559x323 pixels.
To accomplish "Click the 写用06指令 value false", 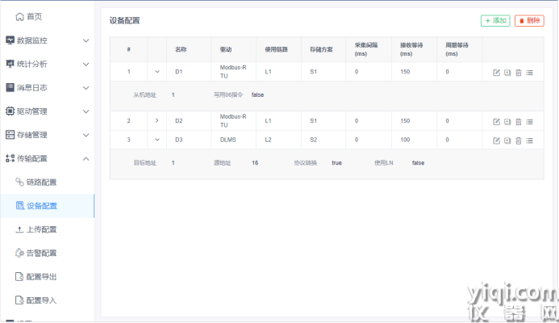I will pos(257,94).
